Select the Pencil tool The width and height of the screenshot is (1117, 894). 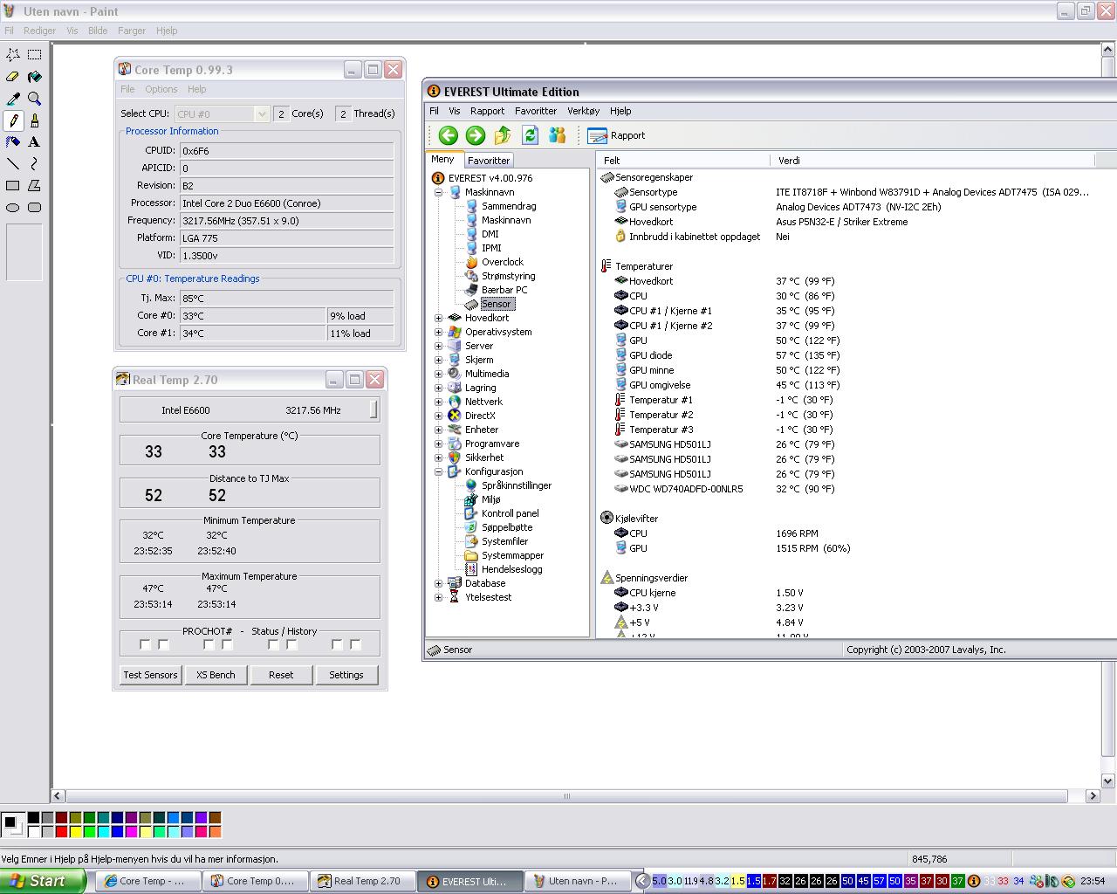13,120
